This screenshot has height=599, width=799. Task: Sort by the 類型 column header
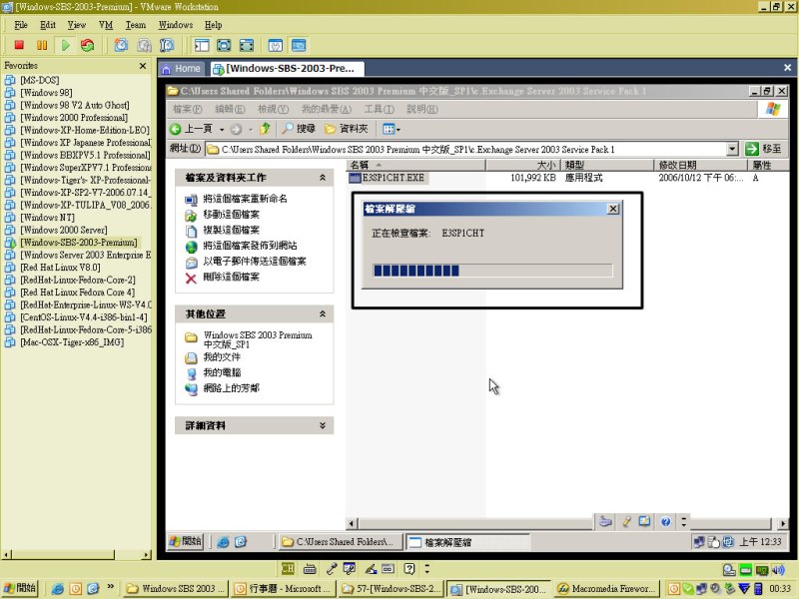click(x=607, y=165)
